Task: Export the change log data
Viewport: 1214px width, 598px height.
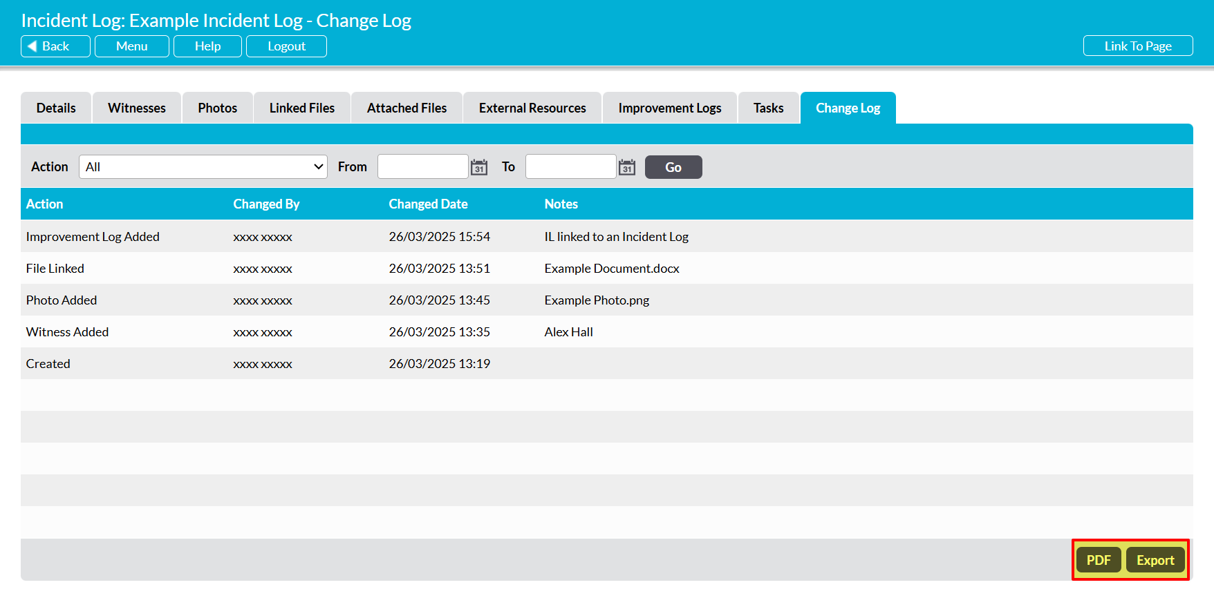Action: 1155,560
